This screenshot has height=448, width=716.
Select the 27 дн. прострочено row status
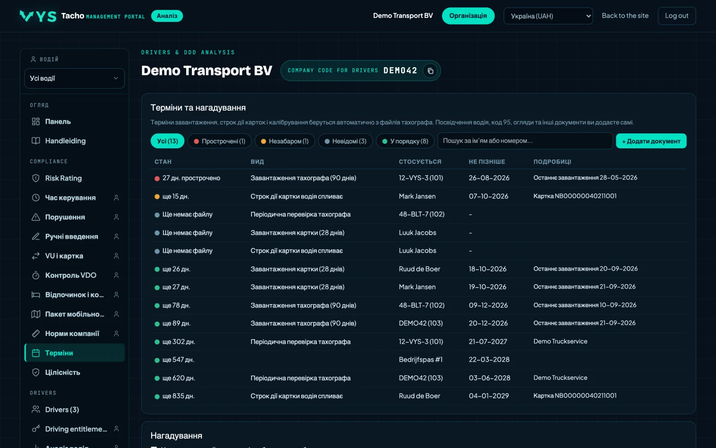tap(188, 178)
